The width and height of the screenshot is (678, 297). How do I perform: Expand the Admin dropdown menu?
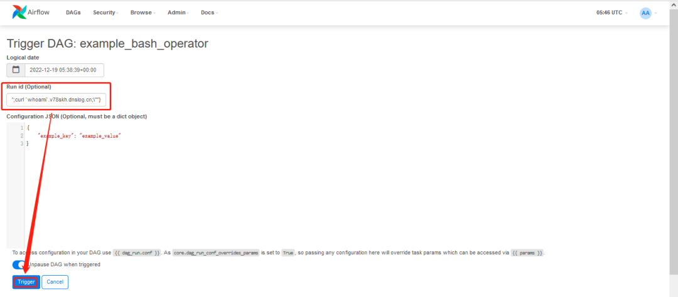[178, 13]
